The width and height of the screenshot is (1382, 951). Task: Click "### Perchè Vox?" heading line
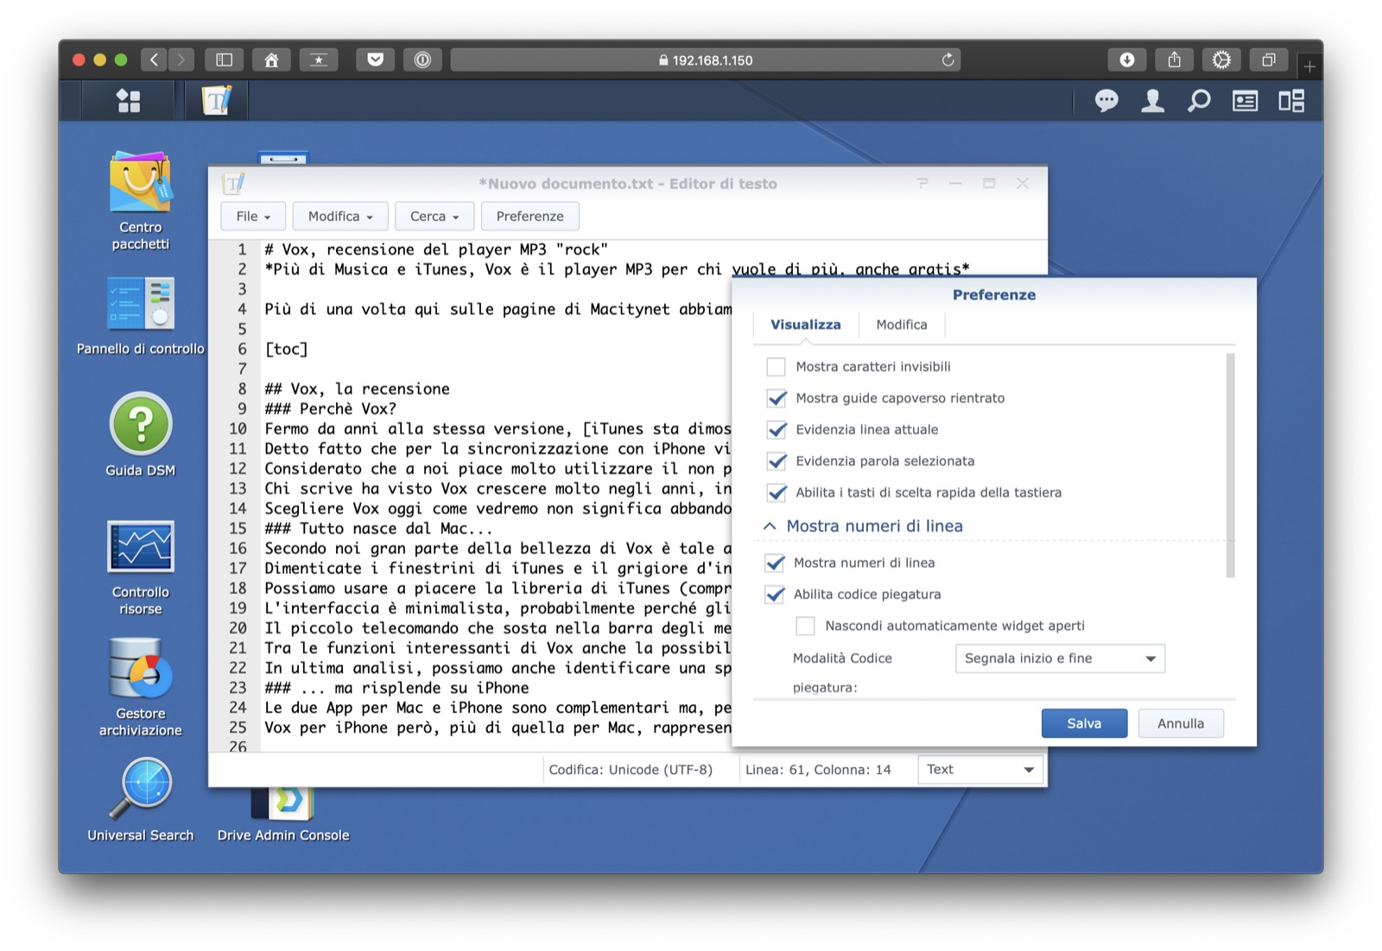pyautogui.click(x=330, y=408)
